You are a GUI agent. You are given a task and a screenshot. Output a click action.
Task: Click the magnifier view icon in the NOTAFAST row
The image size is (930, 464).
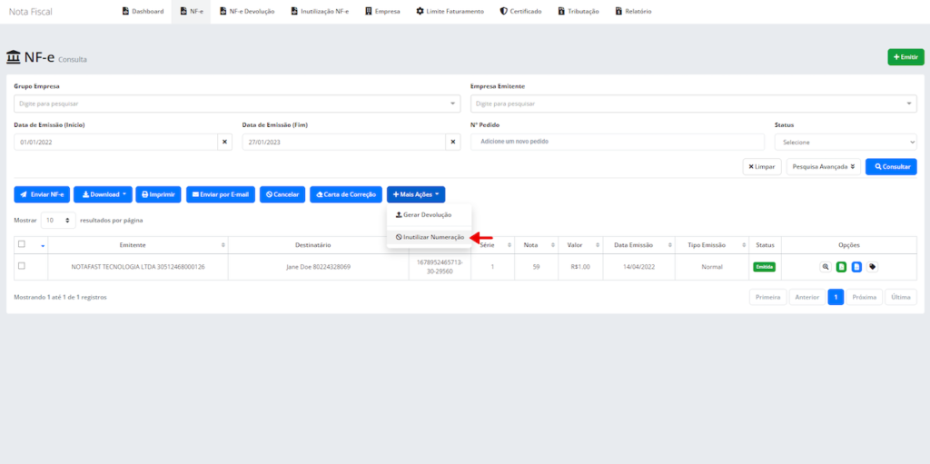point(825,267)
